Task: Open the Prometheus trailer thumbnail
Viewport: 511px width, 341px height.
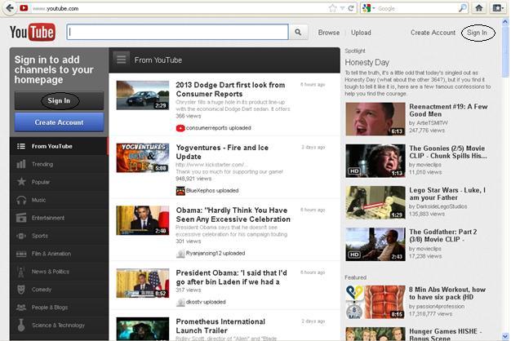Action: click(x=143, y=329)
